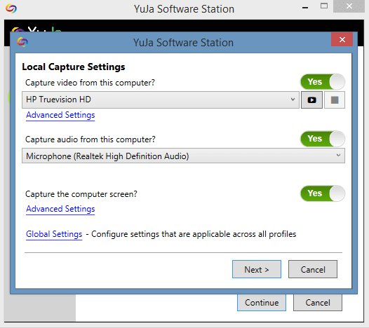Click the YuJa logo in main window title bar
Image resolution: width=369 pixels, height=328 pixels.
coord(11,8)
